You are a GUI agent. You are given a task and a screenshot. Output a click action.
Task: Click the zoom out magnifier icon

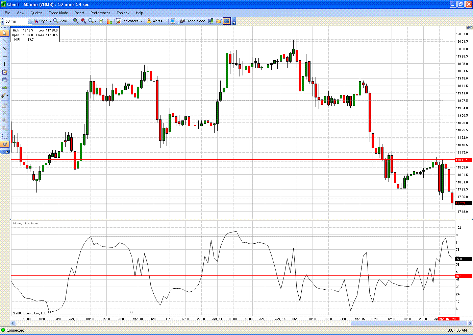click(83, 21)
